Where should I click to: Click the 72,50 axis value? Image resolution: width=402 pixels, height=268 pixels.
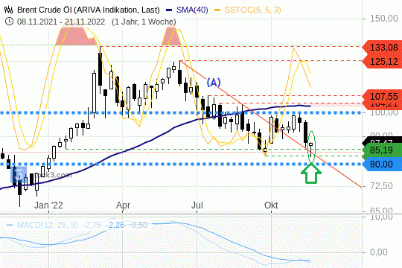pos(381,185)
